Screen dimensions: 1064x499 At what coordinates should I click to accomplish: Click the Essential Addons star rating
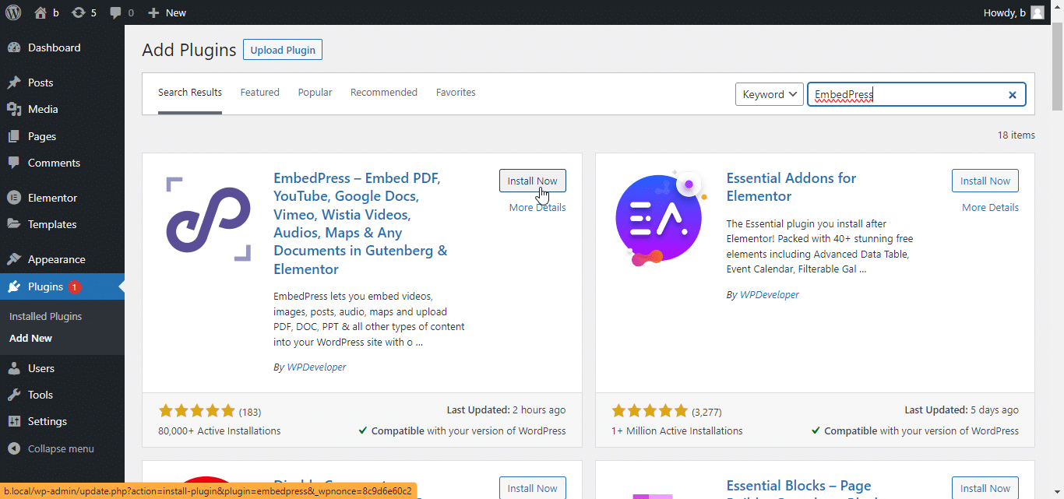[649, 410]
